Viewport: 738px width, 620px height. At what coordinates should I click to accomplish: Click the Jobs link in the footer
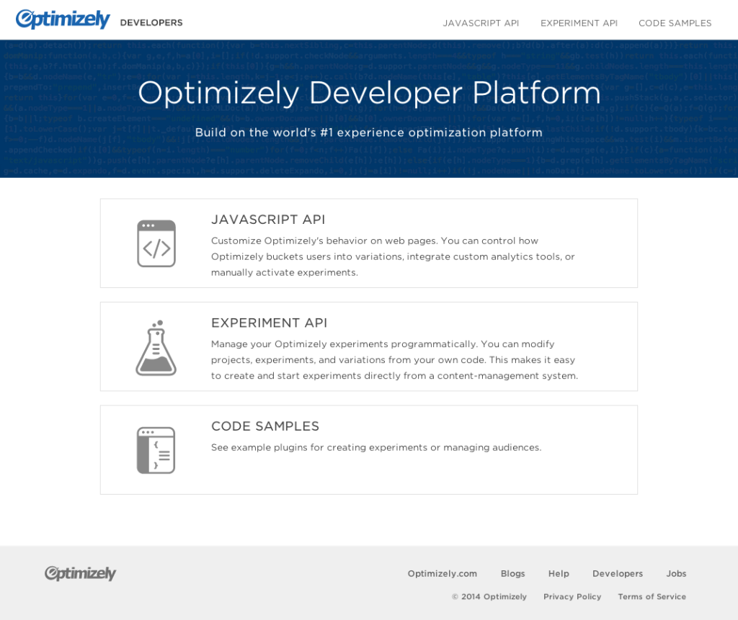point(676,573)
